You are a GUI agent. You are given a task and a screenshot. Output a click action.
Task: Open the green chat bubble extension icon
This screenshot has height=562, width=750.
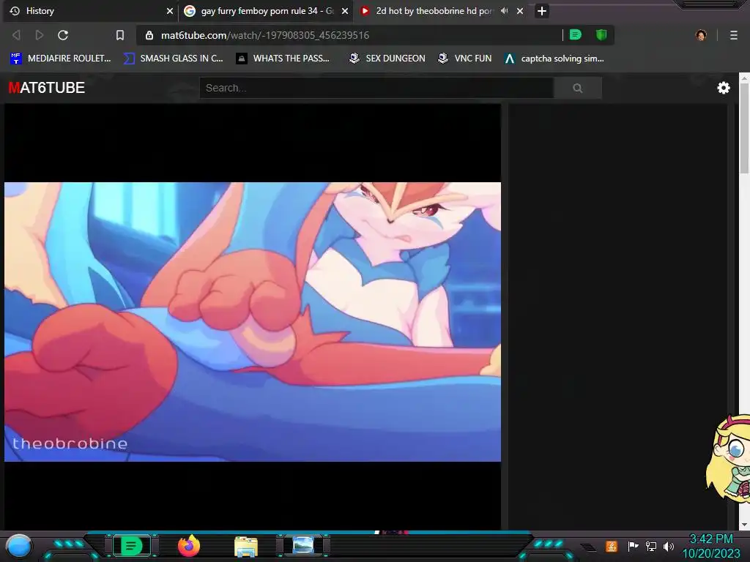(576, 35)
